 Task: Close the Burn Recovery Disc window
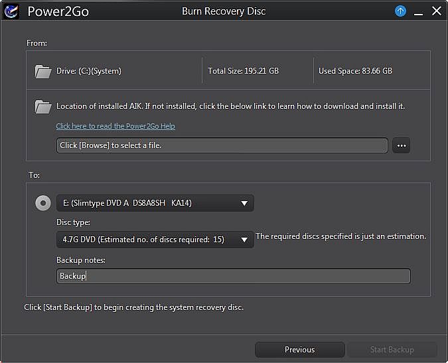436,11
